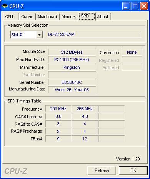Screen dimensions: 150x179
Task: Select the 266 MHz frequency cell
Action: (x=85, y=109)
